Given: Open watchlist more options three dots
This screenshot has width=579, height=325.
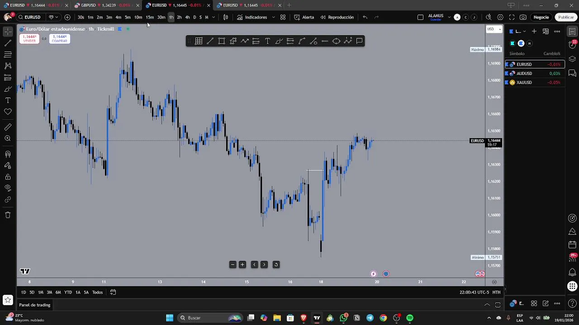Looking at the screenshot, I should click(x=557, y=31).
